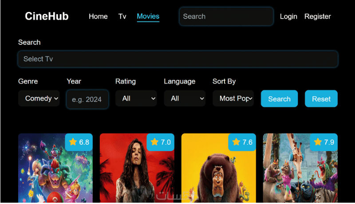
Task: Click the 7.6 star rating badge
Action: click(242, 142)
